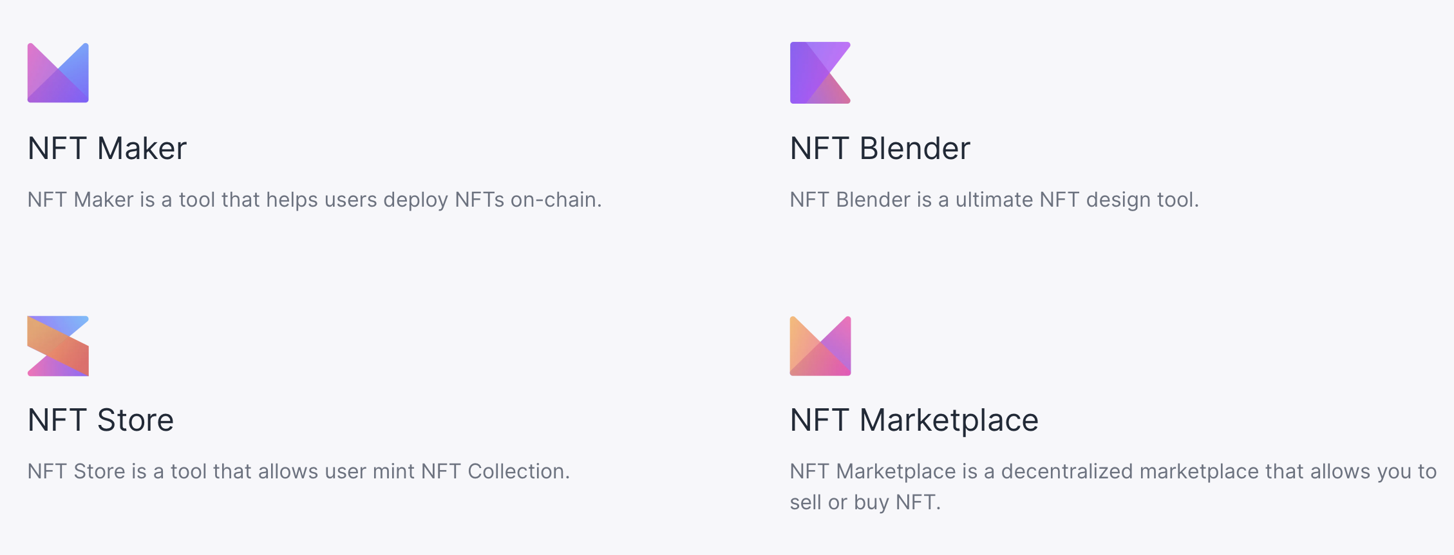Click first line of NFT Marketplace description
The image size is (1454, 555).
[x=1113, y=472]
